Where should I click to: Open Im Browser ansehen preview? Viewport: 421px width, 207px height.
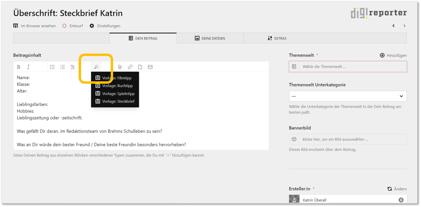[x=34, y=26]
